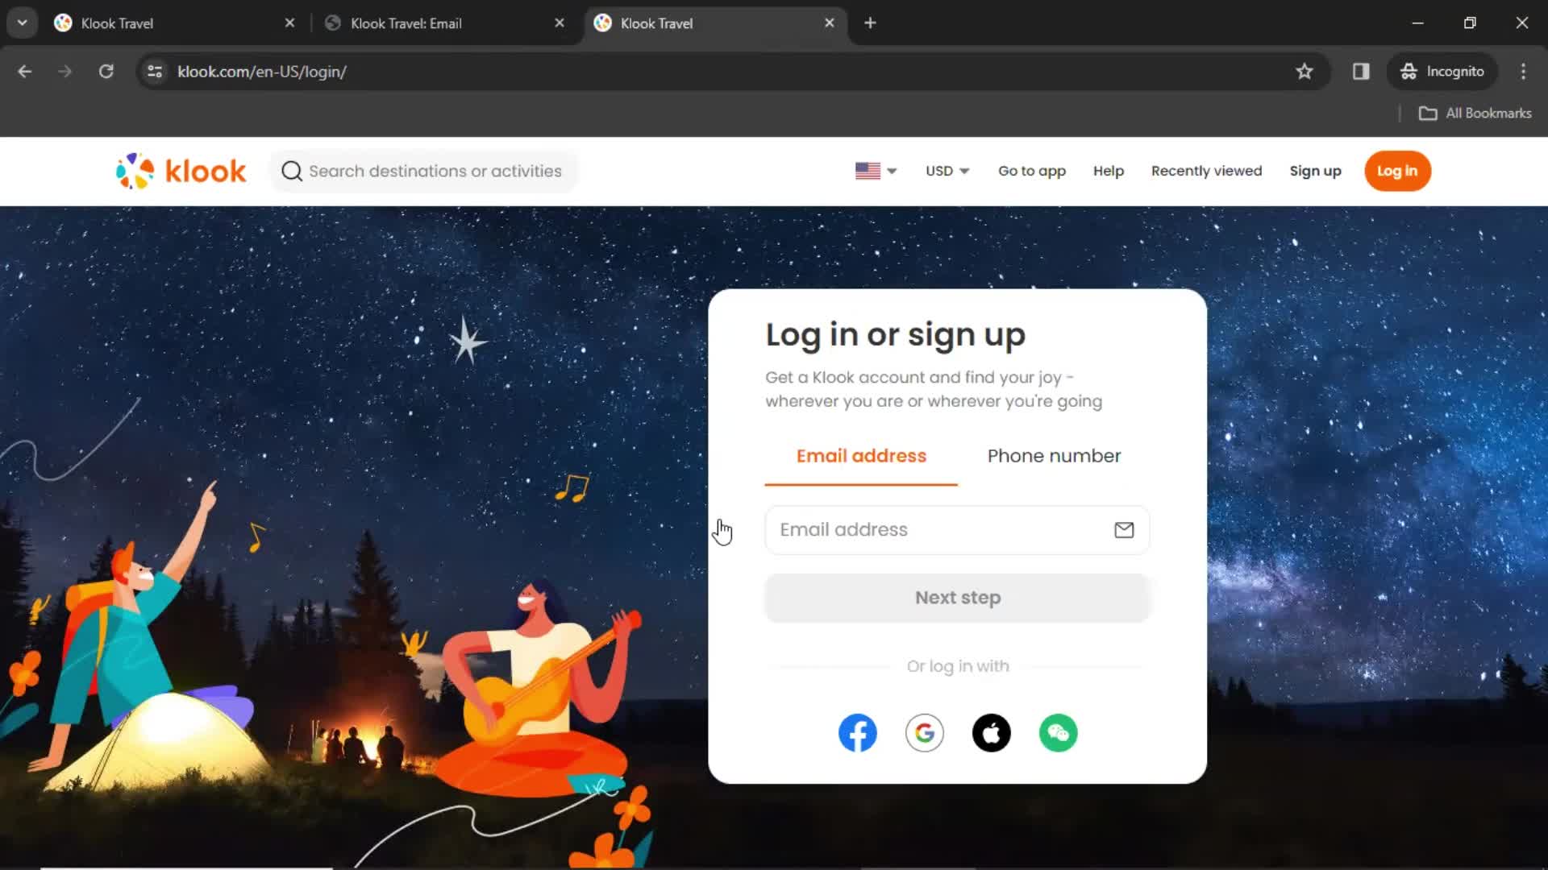Click the email address input field
This screenshot has width=1548, height=870.
click(957, 529)
